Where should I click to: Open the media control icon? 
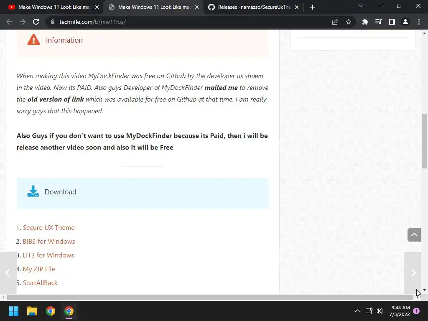378,22
